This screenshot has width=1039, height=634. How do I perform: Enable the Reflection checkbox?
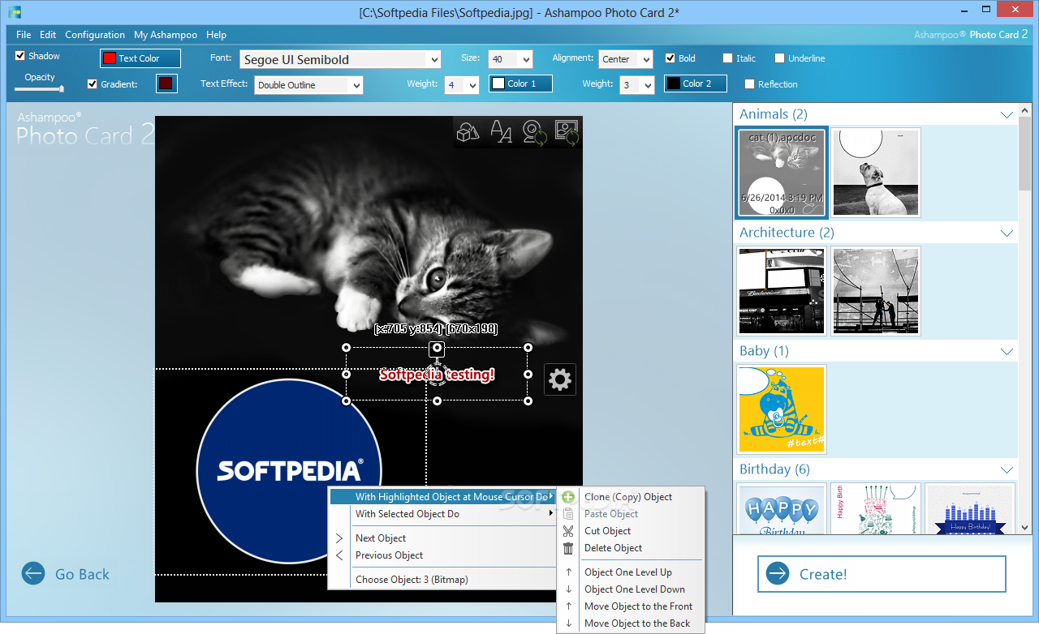tap(750, 84)
